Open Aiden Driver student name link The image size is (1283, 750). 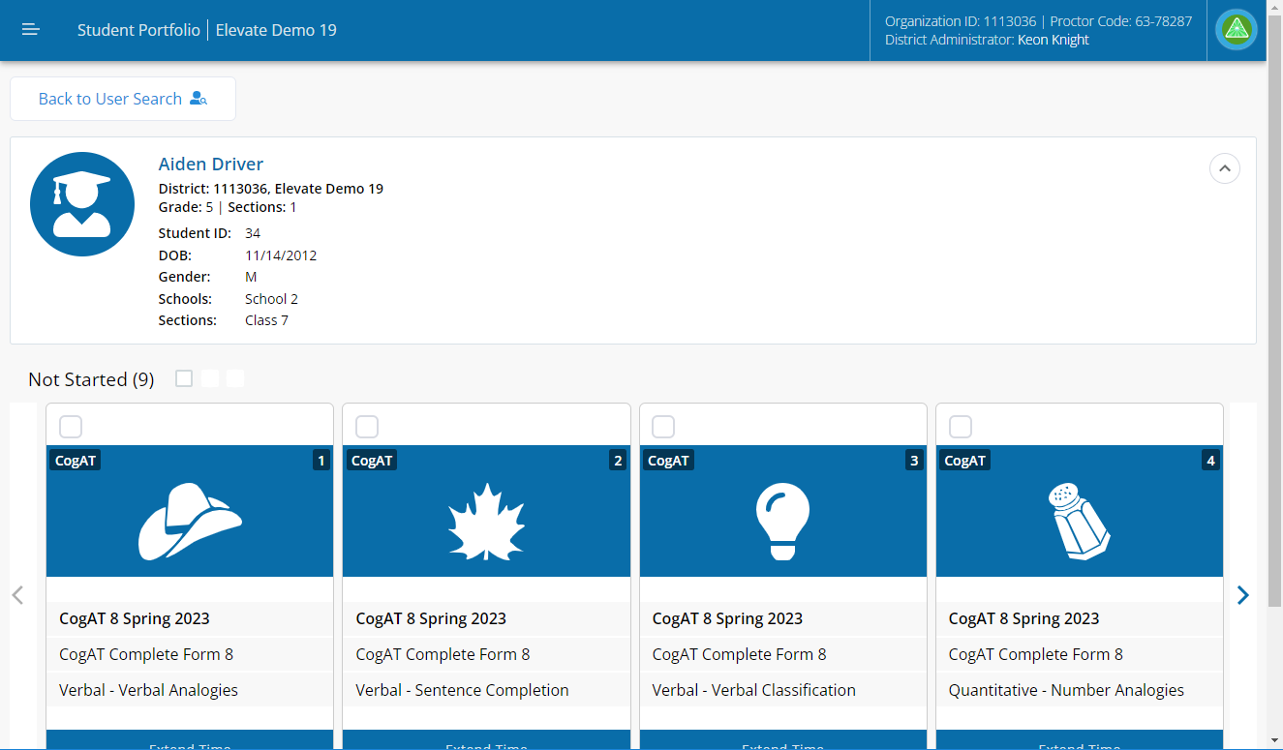point(211,165)
